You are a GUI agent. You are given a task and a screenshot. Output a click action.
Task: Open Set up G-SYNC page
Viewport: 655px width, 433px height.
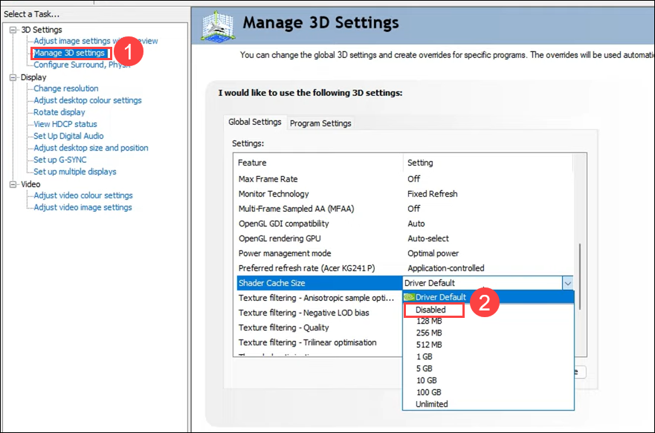(60, 160)
